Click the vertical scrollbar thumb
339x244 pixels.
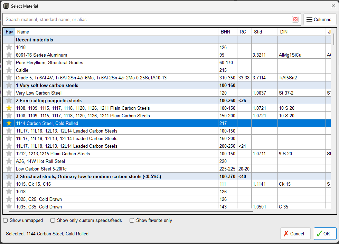coord(334,39)
